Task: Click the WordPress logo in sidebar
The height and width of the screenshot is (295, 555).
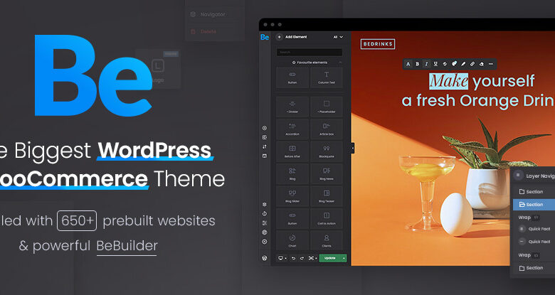Action: pos(265,258)
